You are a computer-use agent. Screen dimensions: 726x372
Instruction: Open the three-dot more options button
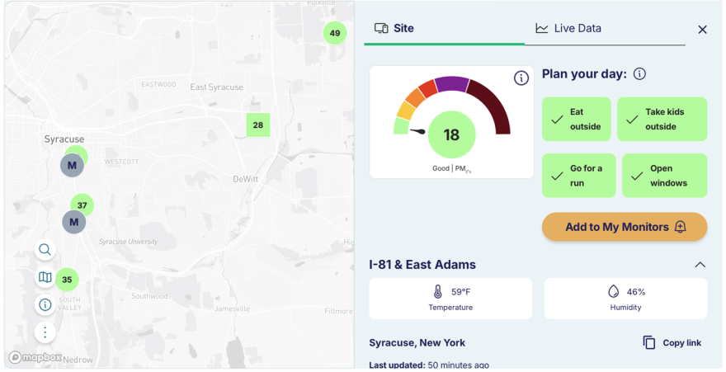45,332
